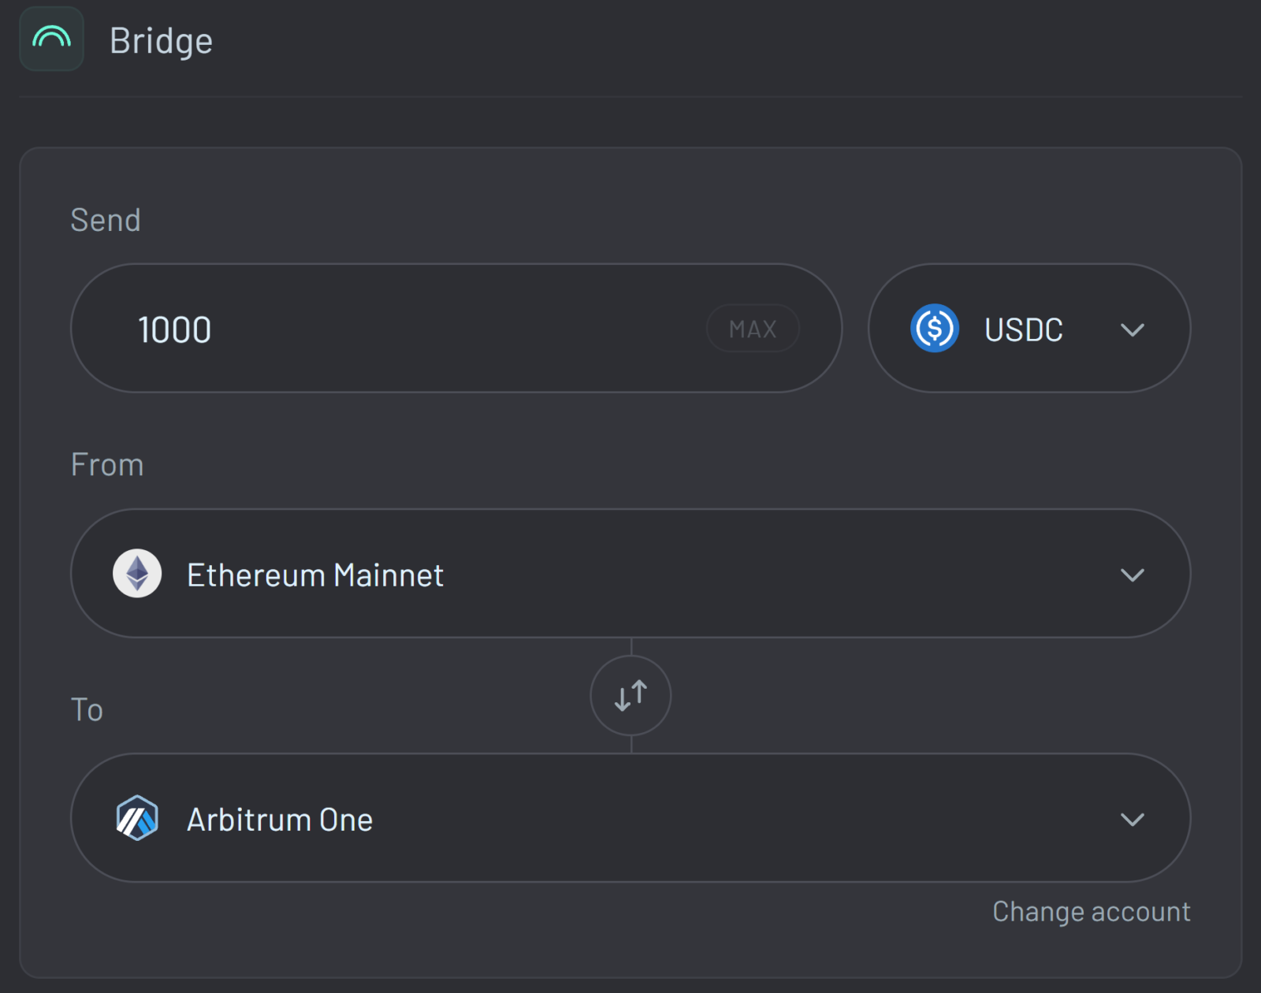Click blank space in Arbitrum One selector
This screenshot has width=1261, height=993.
pyautogui.click(x=709, y=820)
